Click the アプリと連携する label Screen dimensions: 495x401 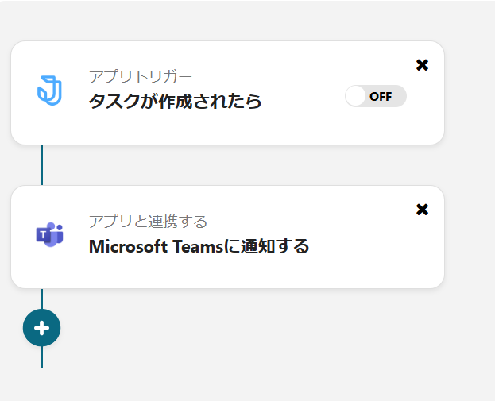[x=148, y=222]
